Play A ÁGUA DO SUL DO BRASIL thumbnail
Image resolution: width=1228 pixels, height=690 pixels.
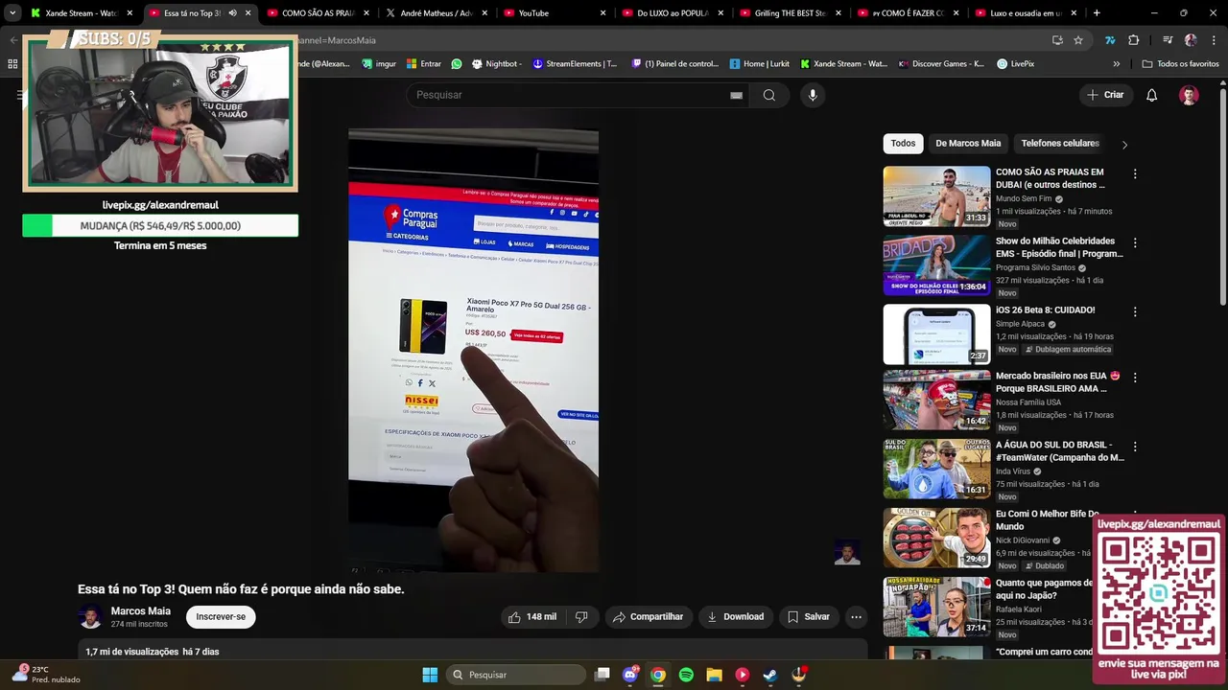pos(936,469)
